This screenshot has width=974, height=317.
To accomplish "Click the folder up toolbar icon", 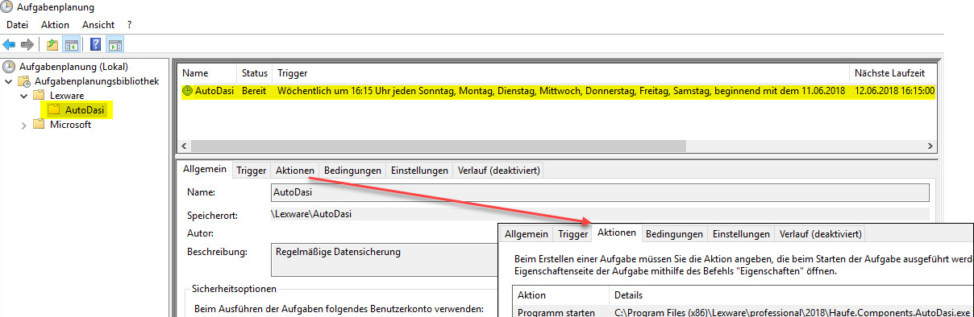I will coord(52,44).
